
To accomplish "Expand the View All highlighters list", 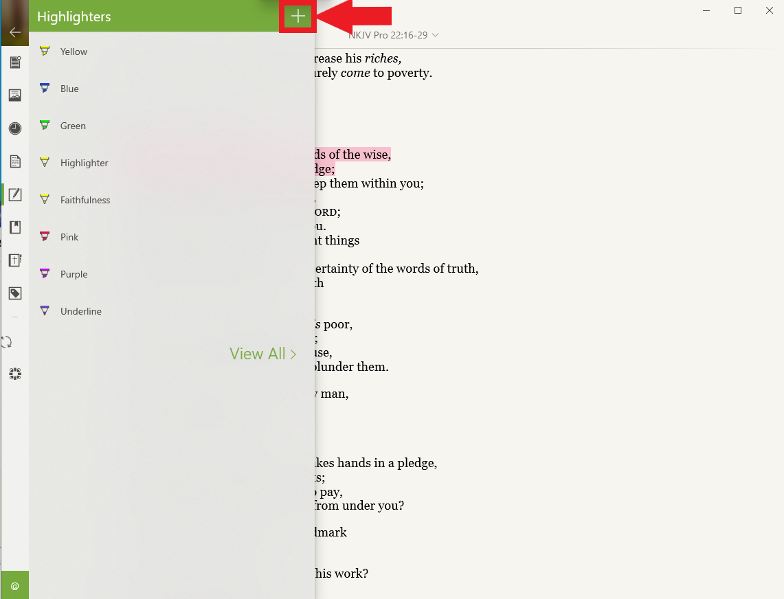I will coord(262,354).
